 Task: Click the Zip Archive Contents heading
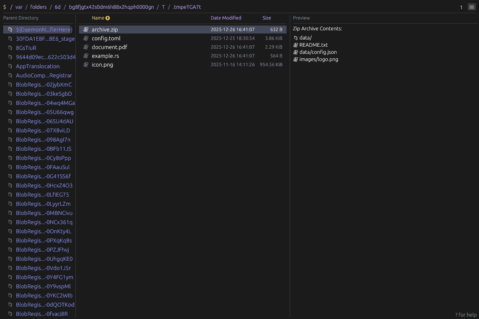pyautogui.click(x=317, y=29)
